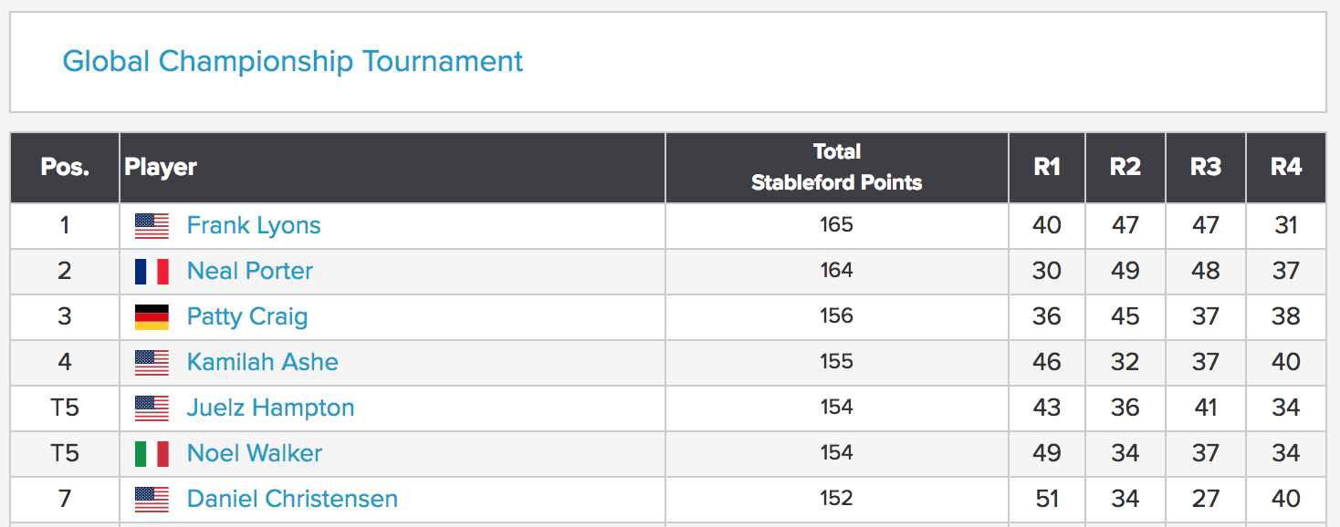Open Noel Walker player profile
Screen dimensions: 1340x527
pyautogui.click(x=255, y=453)
